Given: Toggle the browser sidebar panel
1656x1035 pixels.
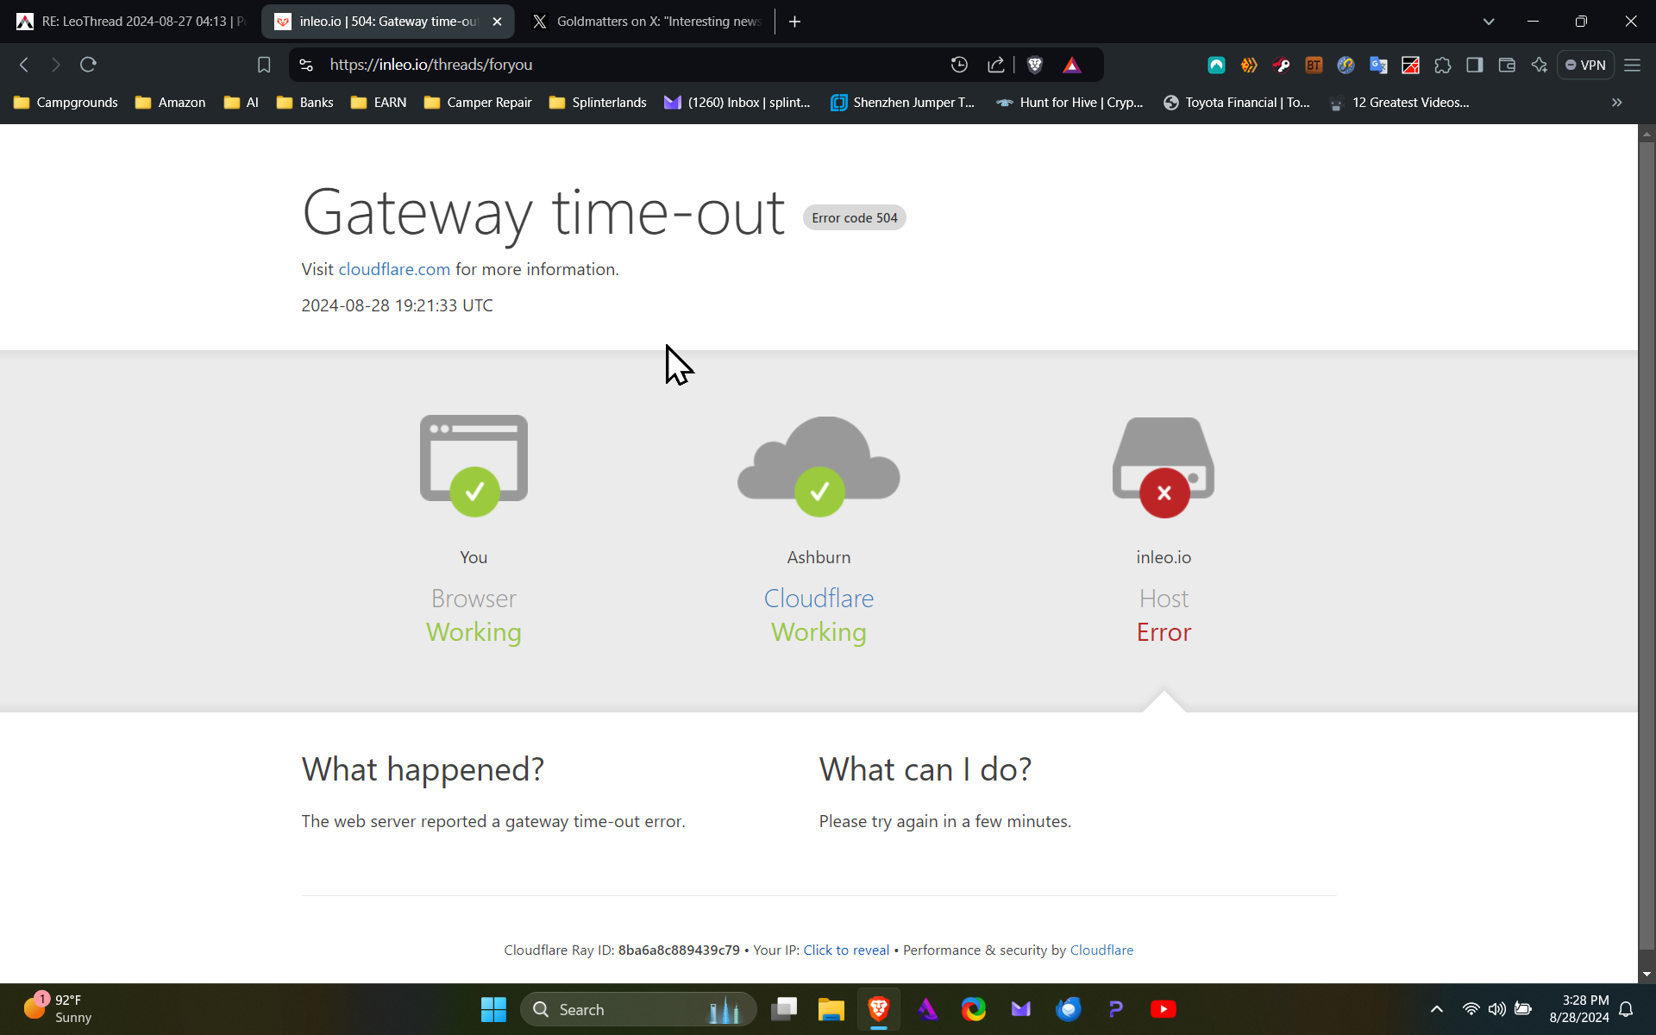Looking at the screenshot, I should pos(1475,65).
